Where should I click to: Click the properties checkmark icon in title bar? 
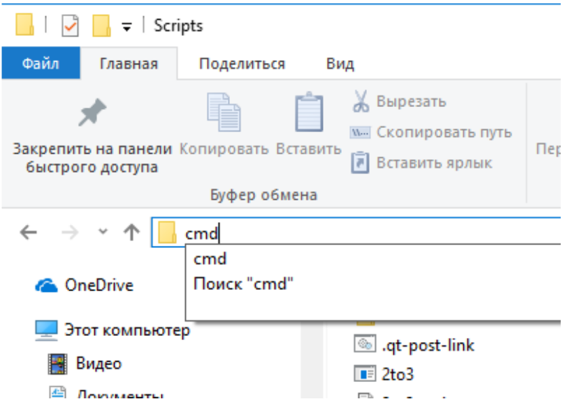(71, 26)
